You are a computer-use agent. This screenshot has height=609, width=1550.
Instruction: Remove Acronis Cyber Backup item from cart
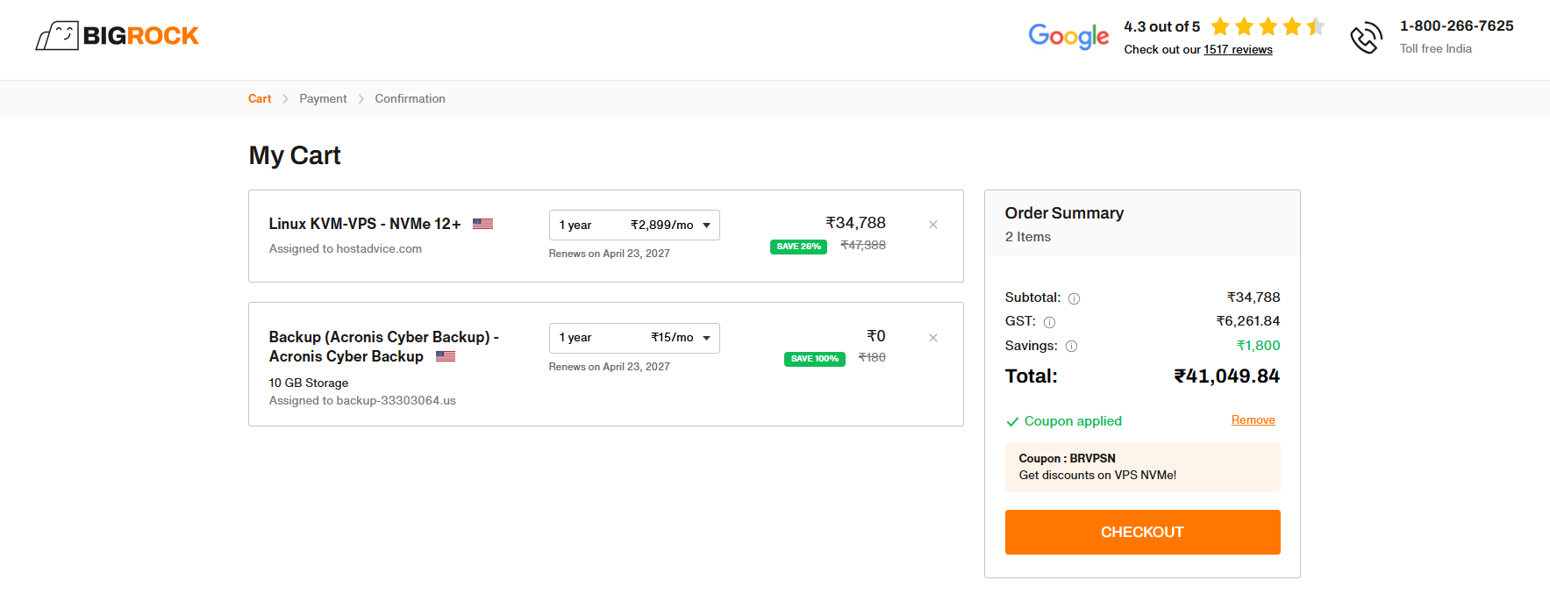(933, 338)
